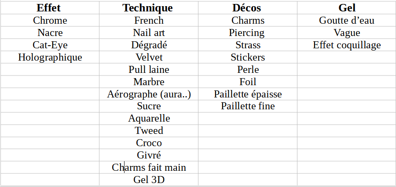Select the Effet coquillage cell

point(347,45)
